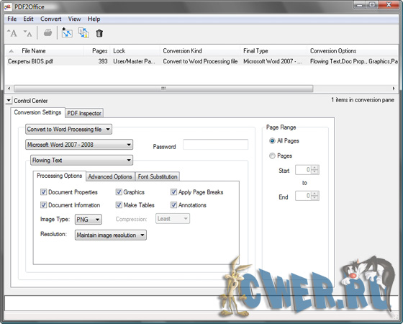Open the File menu
This screenshot has height=324, width=403.
click(12, 19)
